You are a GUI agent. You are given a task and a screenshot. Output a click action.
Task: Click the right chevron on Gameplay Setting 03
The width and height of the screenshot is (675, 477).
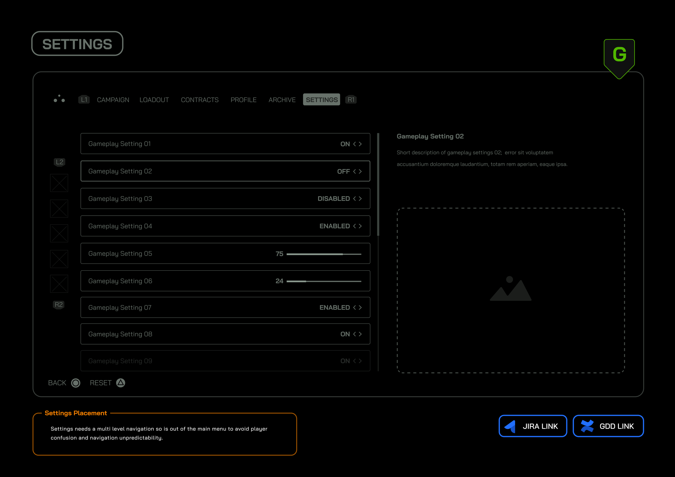pyautogui.click(x=360, y=199)
